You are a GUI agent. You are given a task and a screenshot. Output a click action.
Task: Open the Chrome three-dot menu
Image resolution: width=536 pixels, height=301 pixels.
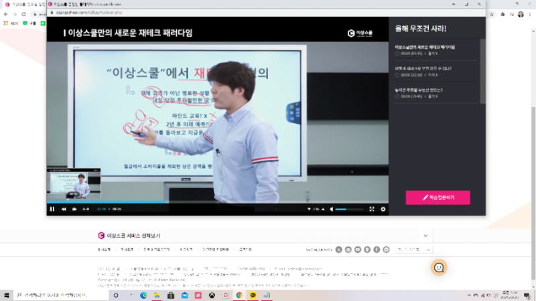530,14
